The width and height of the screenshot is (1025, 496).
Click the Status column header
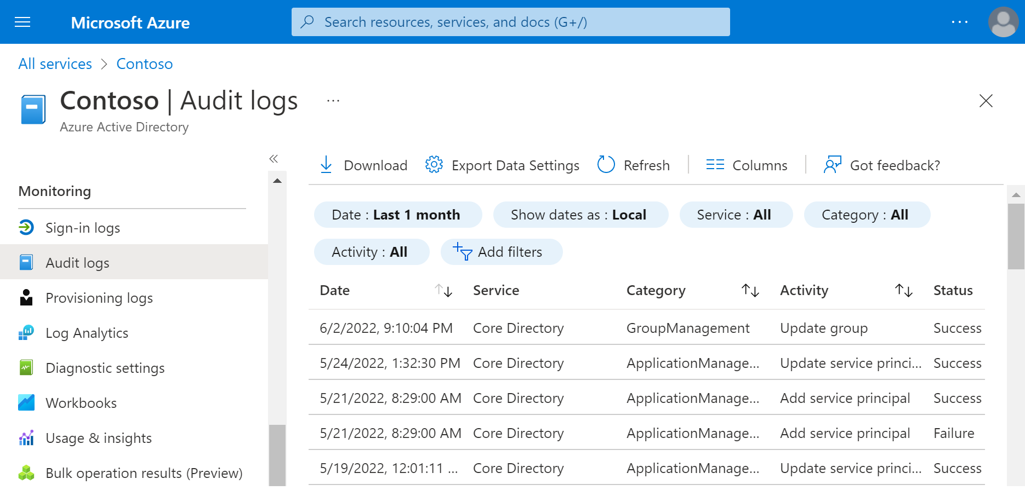[953, 290]
